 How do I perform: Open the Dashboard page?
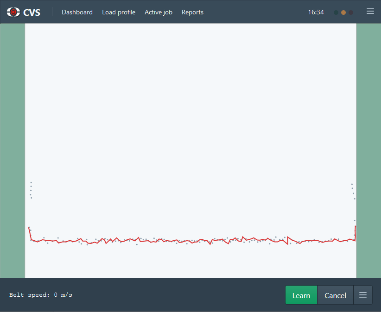[x=77, y=12]
